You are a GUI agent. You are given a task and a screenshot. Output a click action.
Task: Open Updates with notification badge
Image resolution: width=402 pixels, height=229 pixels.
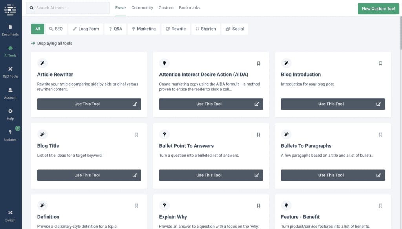coord(10,135)
